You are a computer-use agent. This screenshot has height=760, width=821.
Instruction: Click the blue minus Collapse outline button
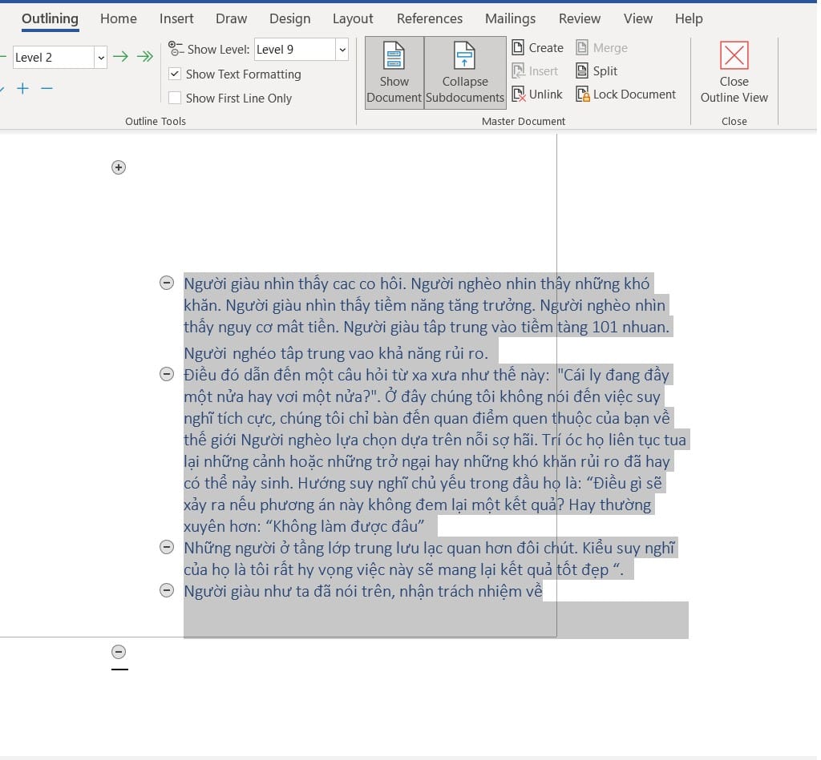47,88
